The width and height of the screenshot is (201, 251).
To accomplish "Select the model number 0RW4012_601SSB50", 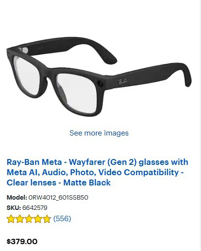I will point(58,198).
